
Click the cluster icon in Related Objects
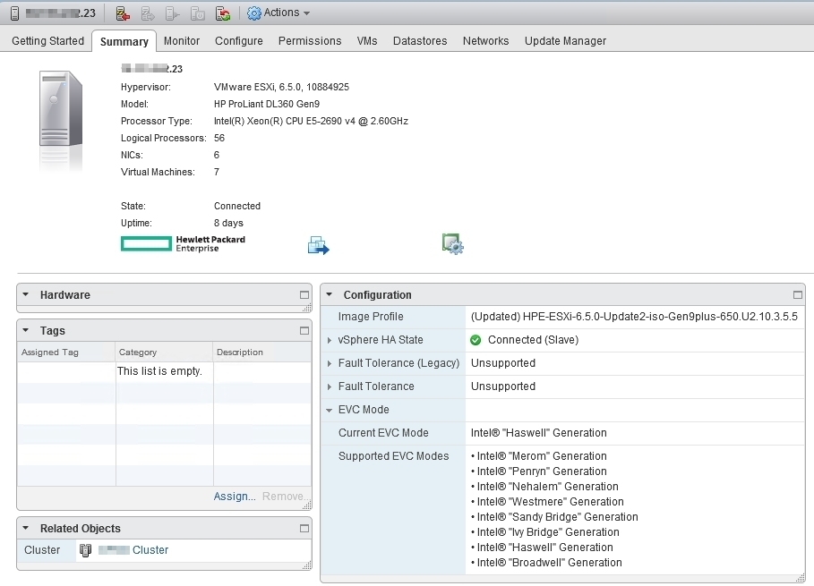[86, 550]
